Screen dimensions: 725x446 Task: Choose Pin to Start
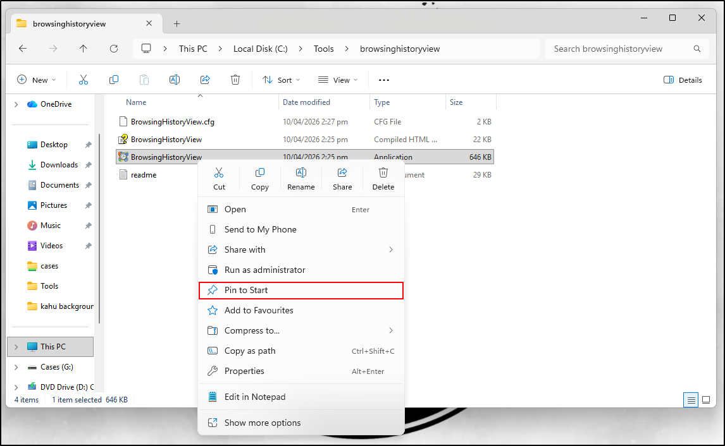pos(301,291)
